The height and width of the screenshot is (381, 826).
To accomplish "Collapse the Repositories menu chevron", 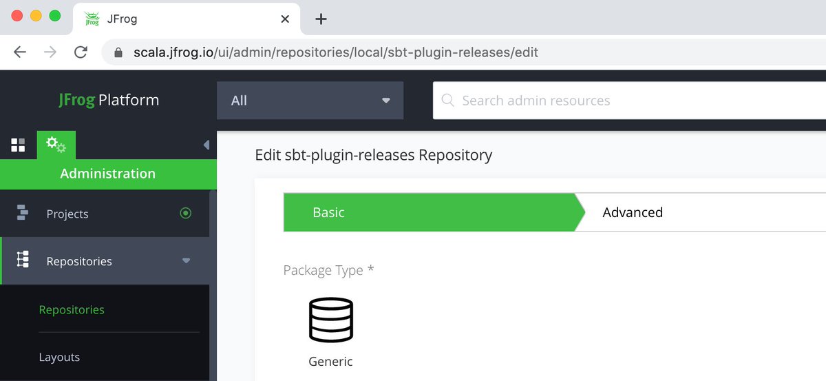I will (186, 261).
